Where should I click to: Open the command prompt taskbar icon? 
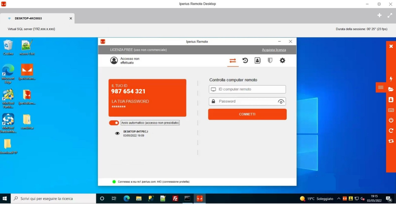tap(187, 199)
